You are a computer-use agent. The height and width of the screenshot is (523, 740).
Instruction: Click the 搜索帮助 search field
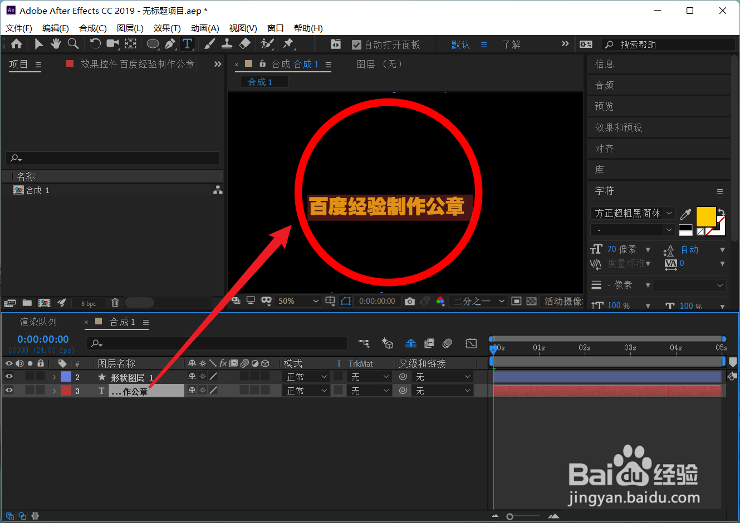668,45
